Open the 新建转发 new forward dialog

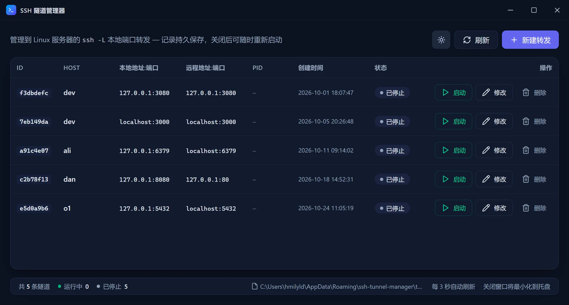pos(530,40)
